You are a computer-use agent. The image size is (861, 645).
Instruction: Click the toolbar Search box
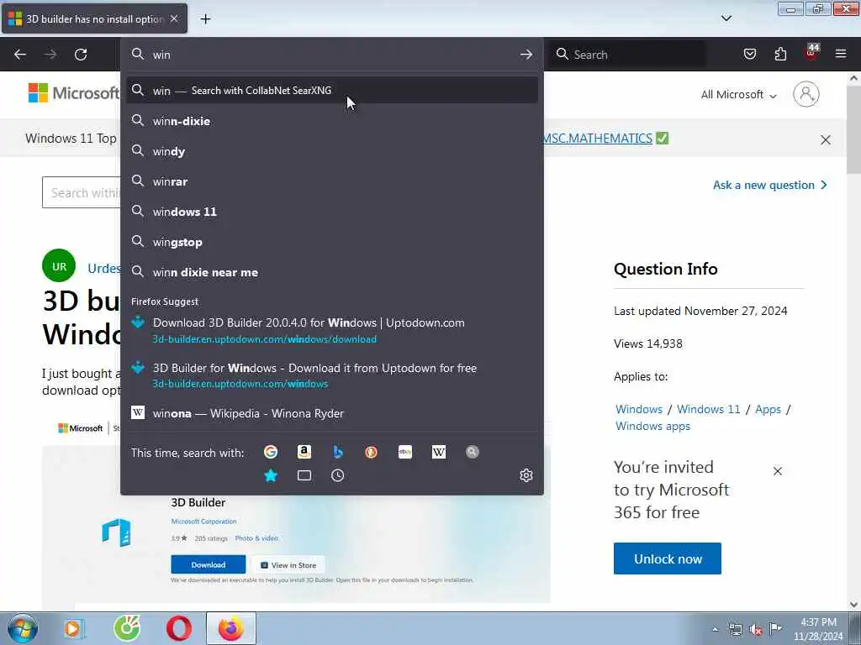(627, 55)
